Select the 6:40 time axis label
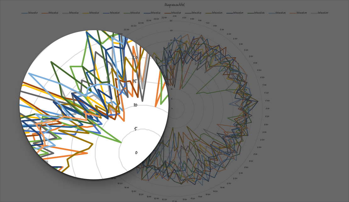The width and height of the screenshot is (349, 202). coord(266,125)
